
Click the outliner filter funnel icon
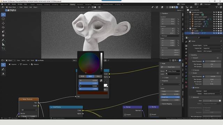click(x=216, y=7)
